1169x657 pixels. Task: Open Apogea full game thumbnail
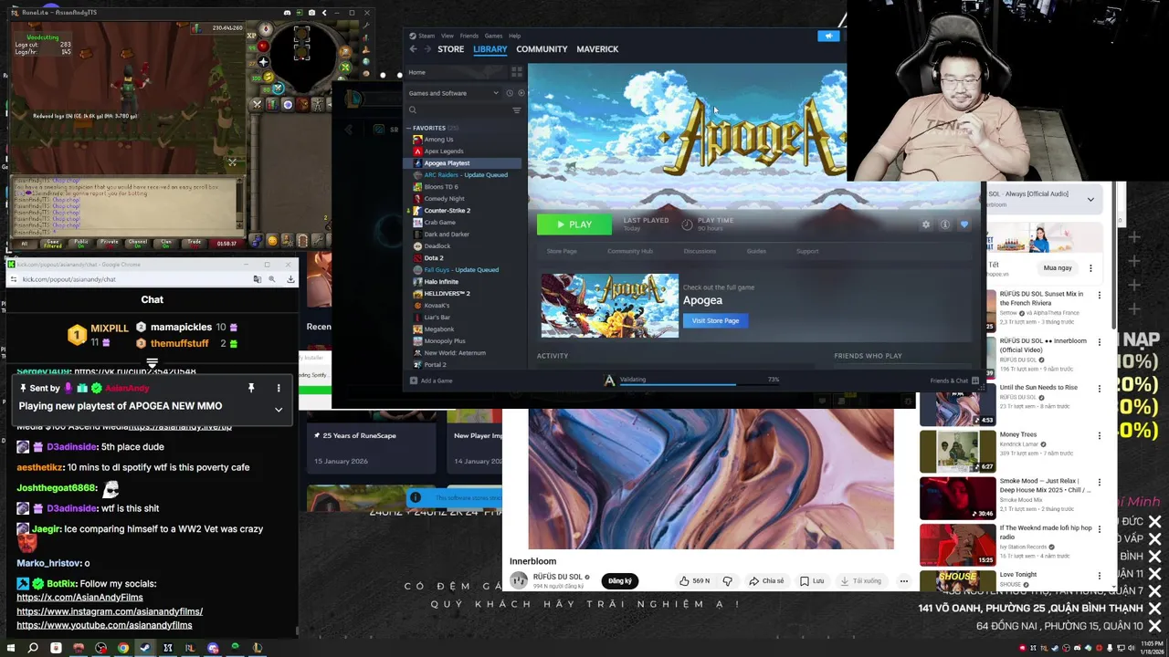pyautogui.click(x=609, y=306)
